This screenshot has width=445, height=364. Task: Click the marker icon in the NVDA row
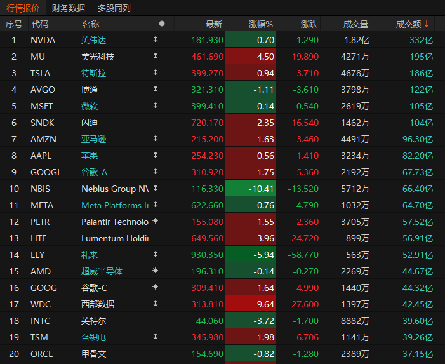pyautogui.click(x=156, y=40)
